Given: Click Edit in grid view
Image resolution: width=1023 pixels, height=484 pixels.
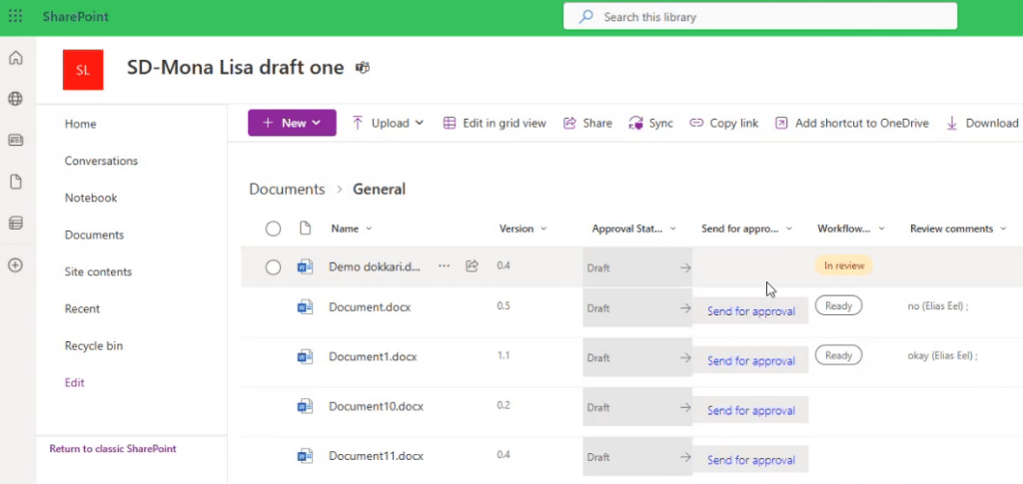Looking at the screenshot, I should coord(495,123).
